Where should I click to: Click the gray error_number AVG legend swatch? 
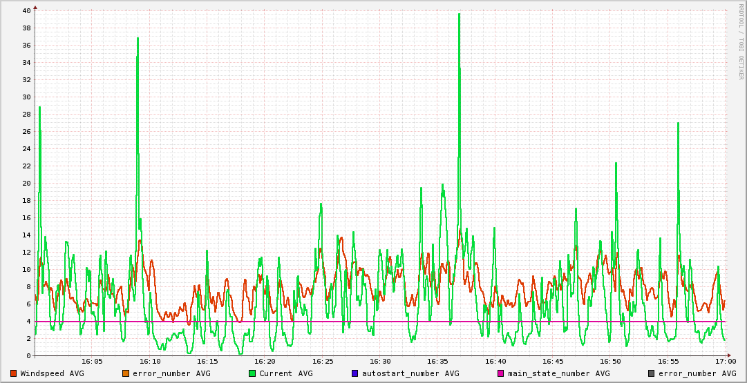tap(651, 373)
